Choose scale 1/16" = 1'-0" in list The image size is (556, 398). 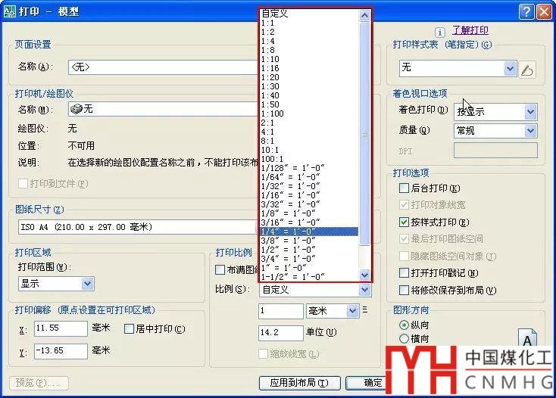[309, 195]
